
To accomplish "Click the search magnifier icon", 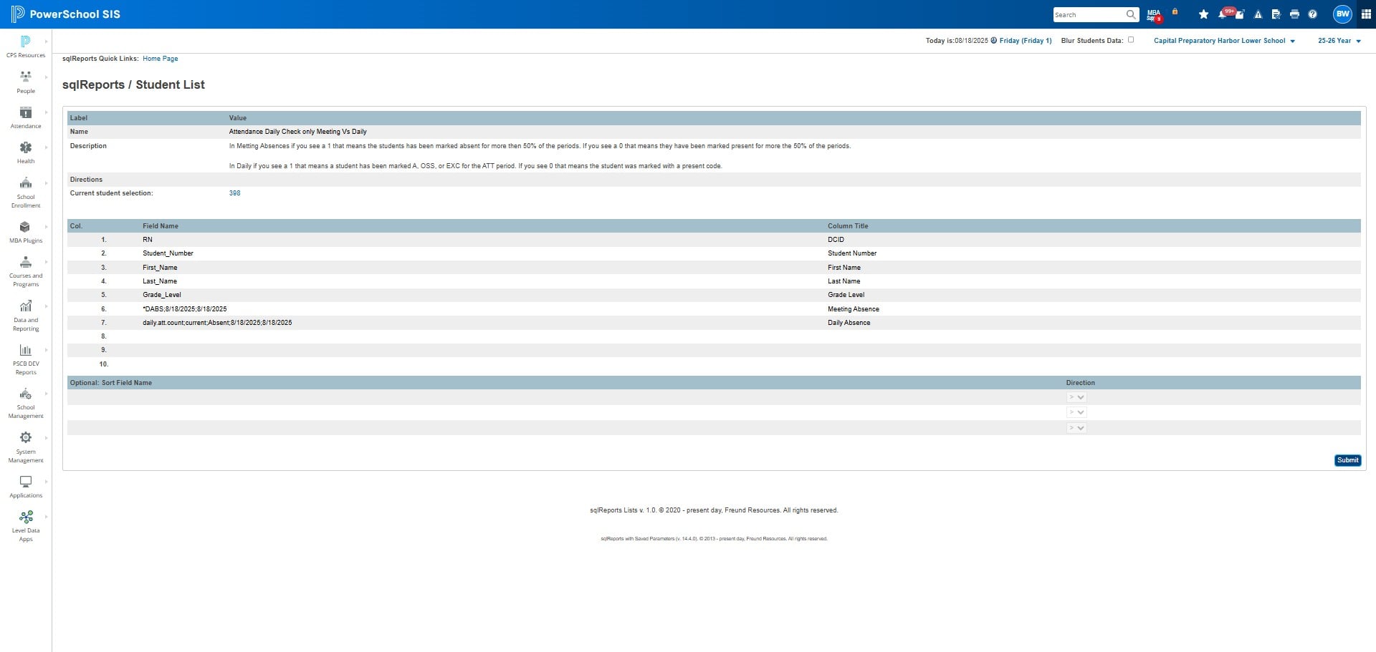I will coord(1131,14).
